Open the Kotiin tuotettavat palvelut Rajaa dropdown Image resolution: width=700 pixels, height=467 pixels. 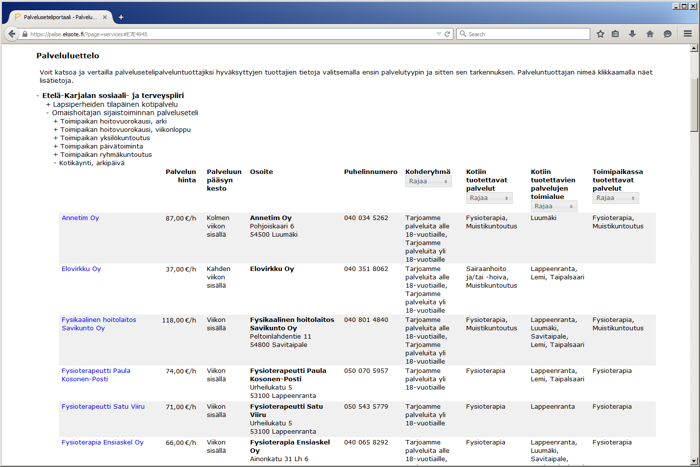click(x=489, y=198)
